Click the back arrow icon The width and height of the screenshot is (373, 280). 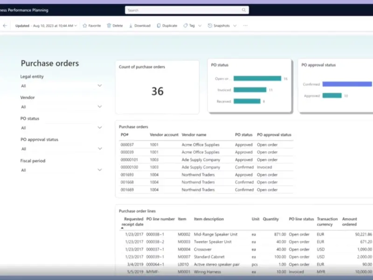tap(5, 26)
